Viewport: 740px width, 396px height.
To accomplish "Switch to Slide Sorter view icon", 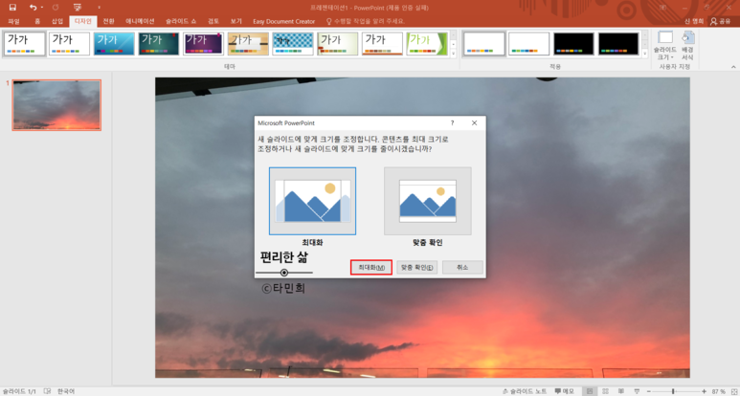I will click(605, 391).
